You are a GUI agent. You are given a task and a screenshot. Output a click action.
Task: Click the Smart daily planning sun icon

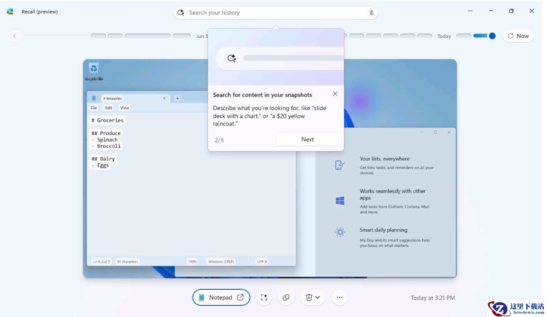click(x=340, y=232)
